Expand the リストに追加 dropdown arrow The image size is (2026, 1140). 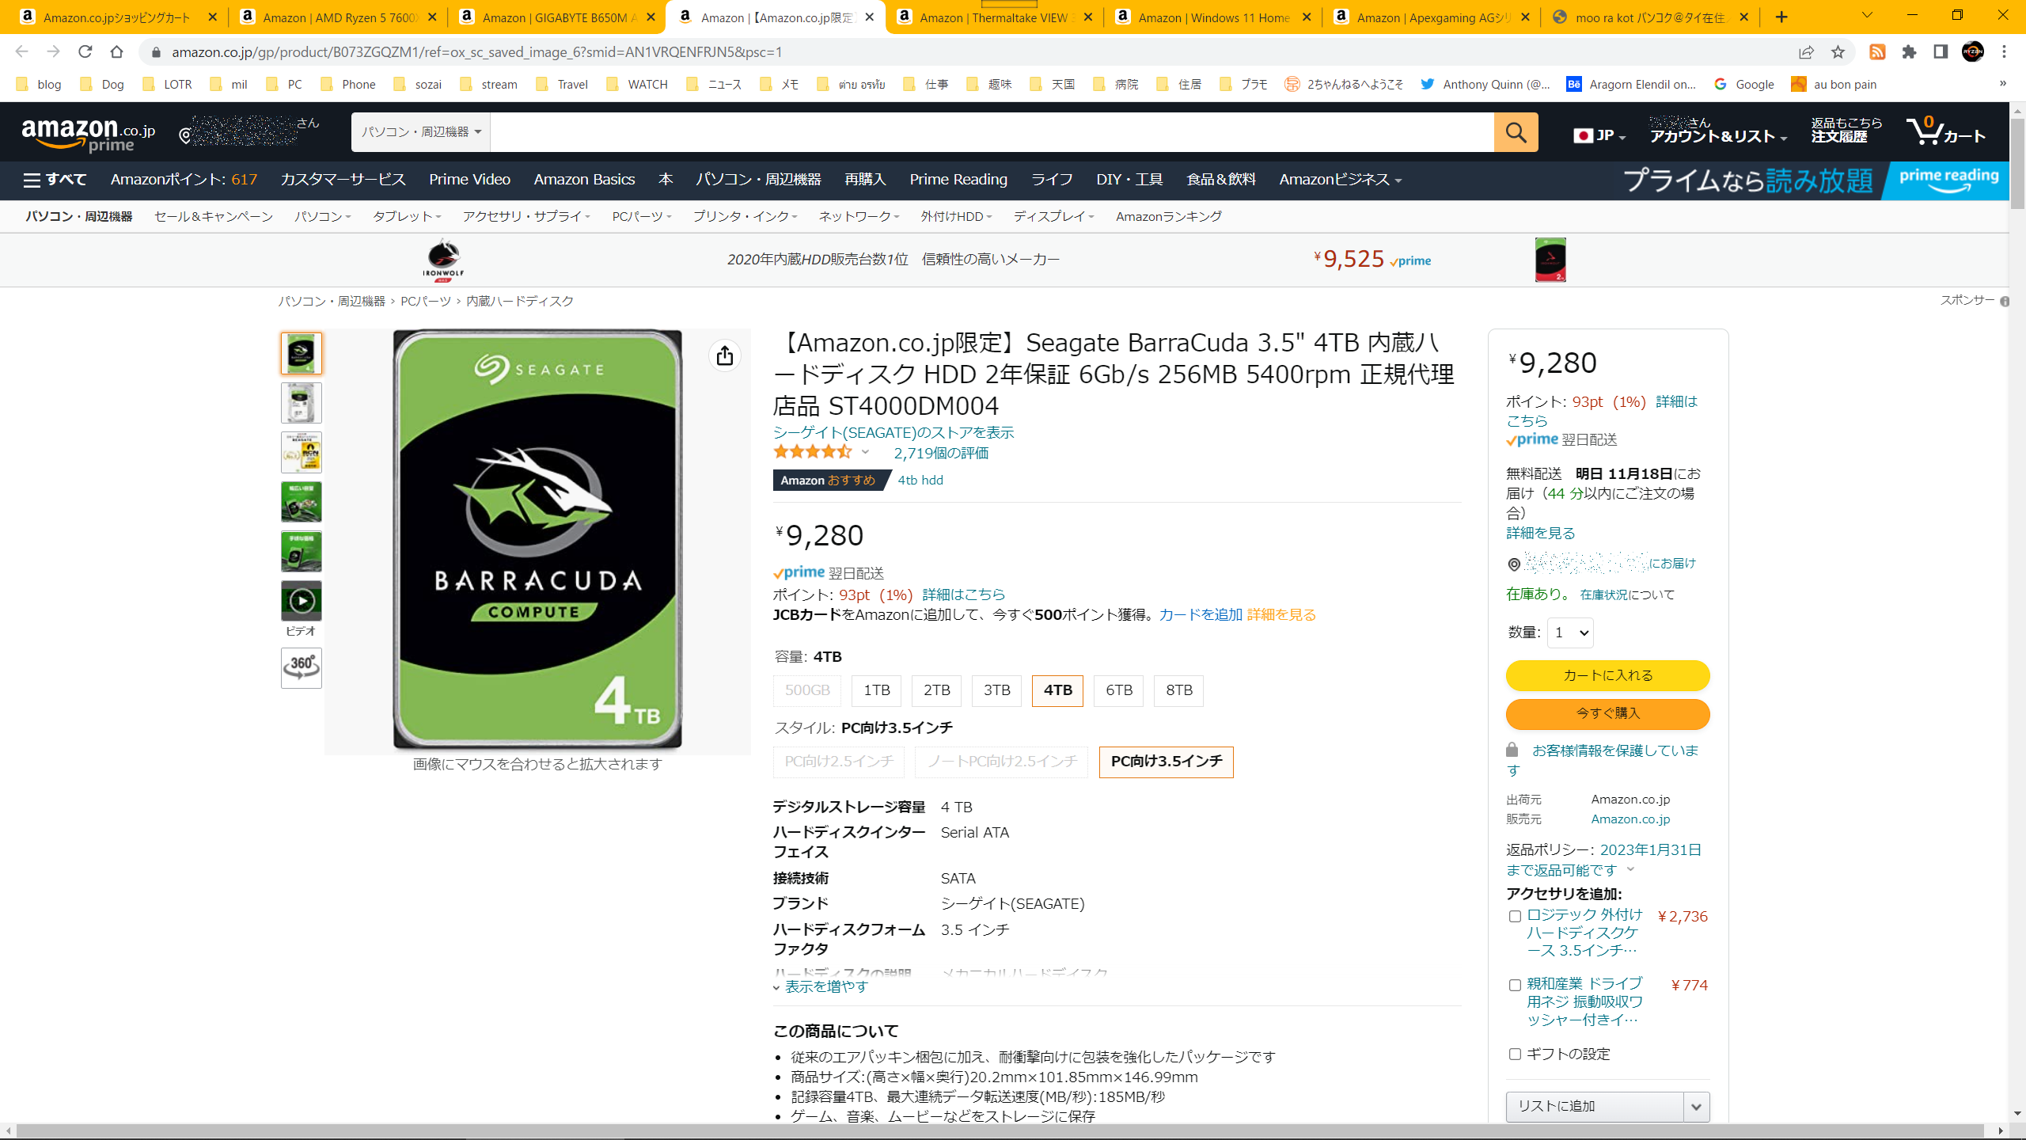coord(1696,1107)
